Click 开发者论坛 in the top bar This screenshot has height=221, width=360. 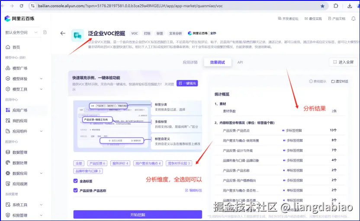click(288, 19)
